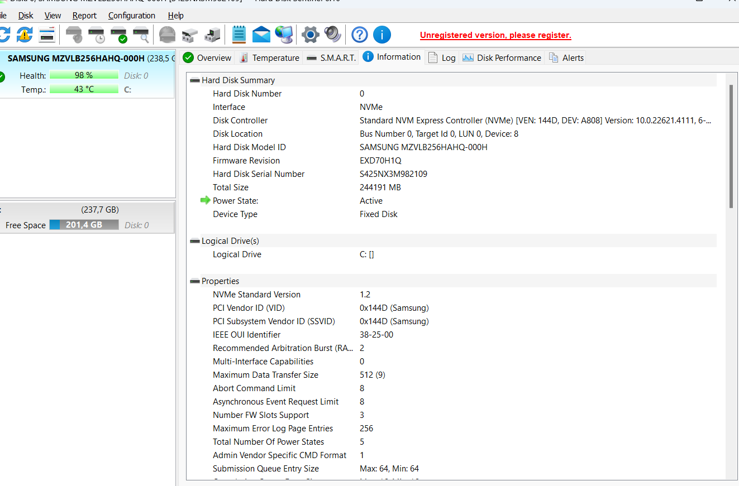The image size is (739, 486).
Task: Click the envelope email icon
Action: coord(261,35)
